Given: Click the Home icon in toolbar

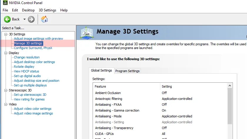Looking at the screenshot, I should point(44,19).
